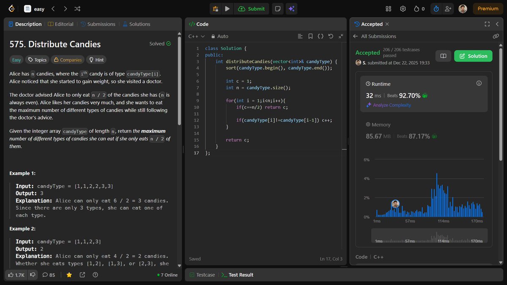507x285 pixels.
Task: Dislike the problem with thumbs down
Action: point(33,275)
